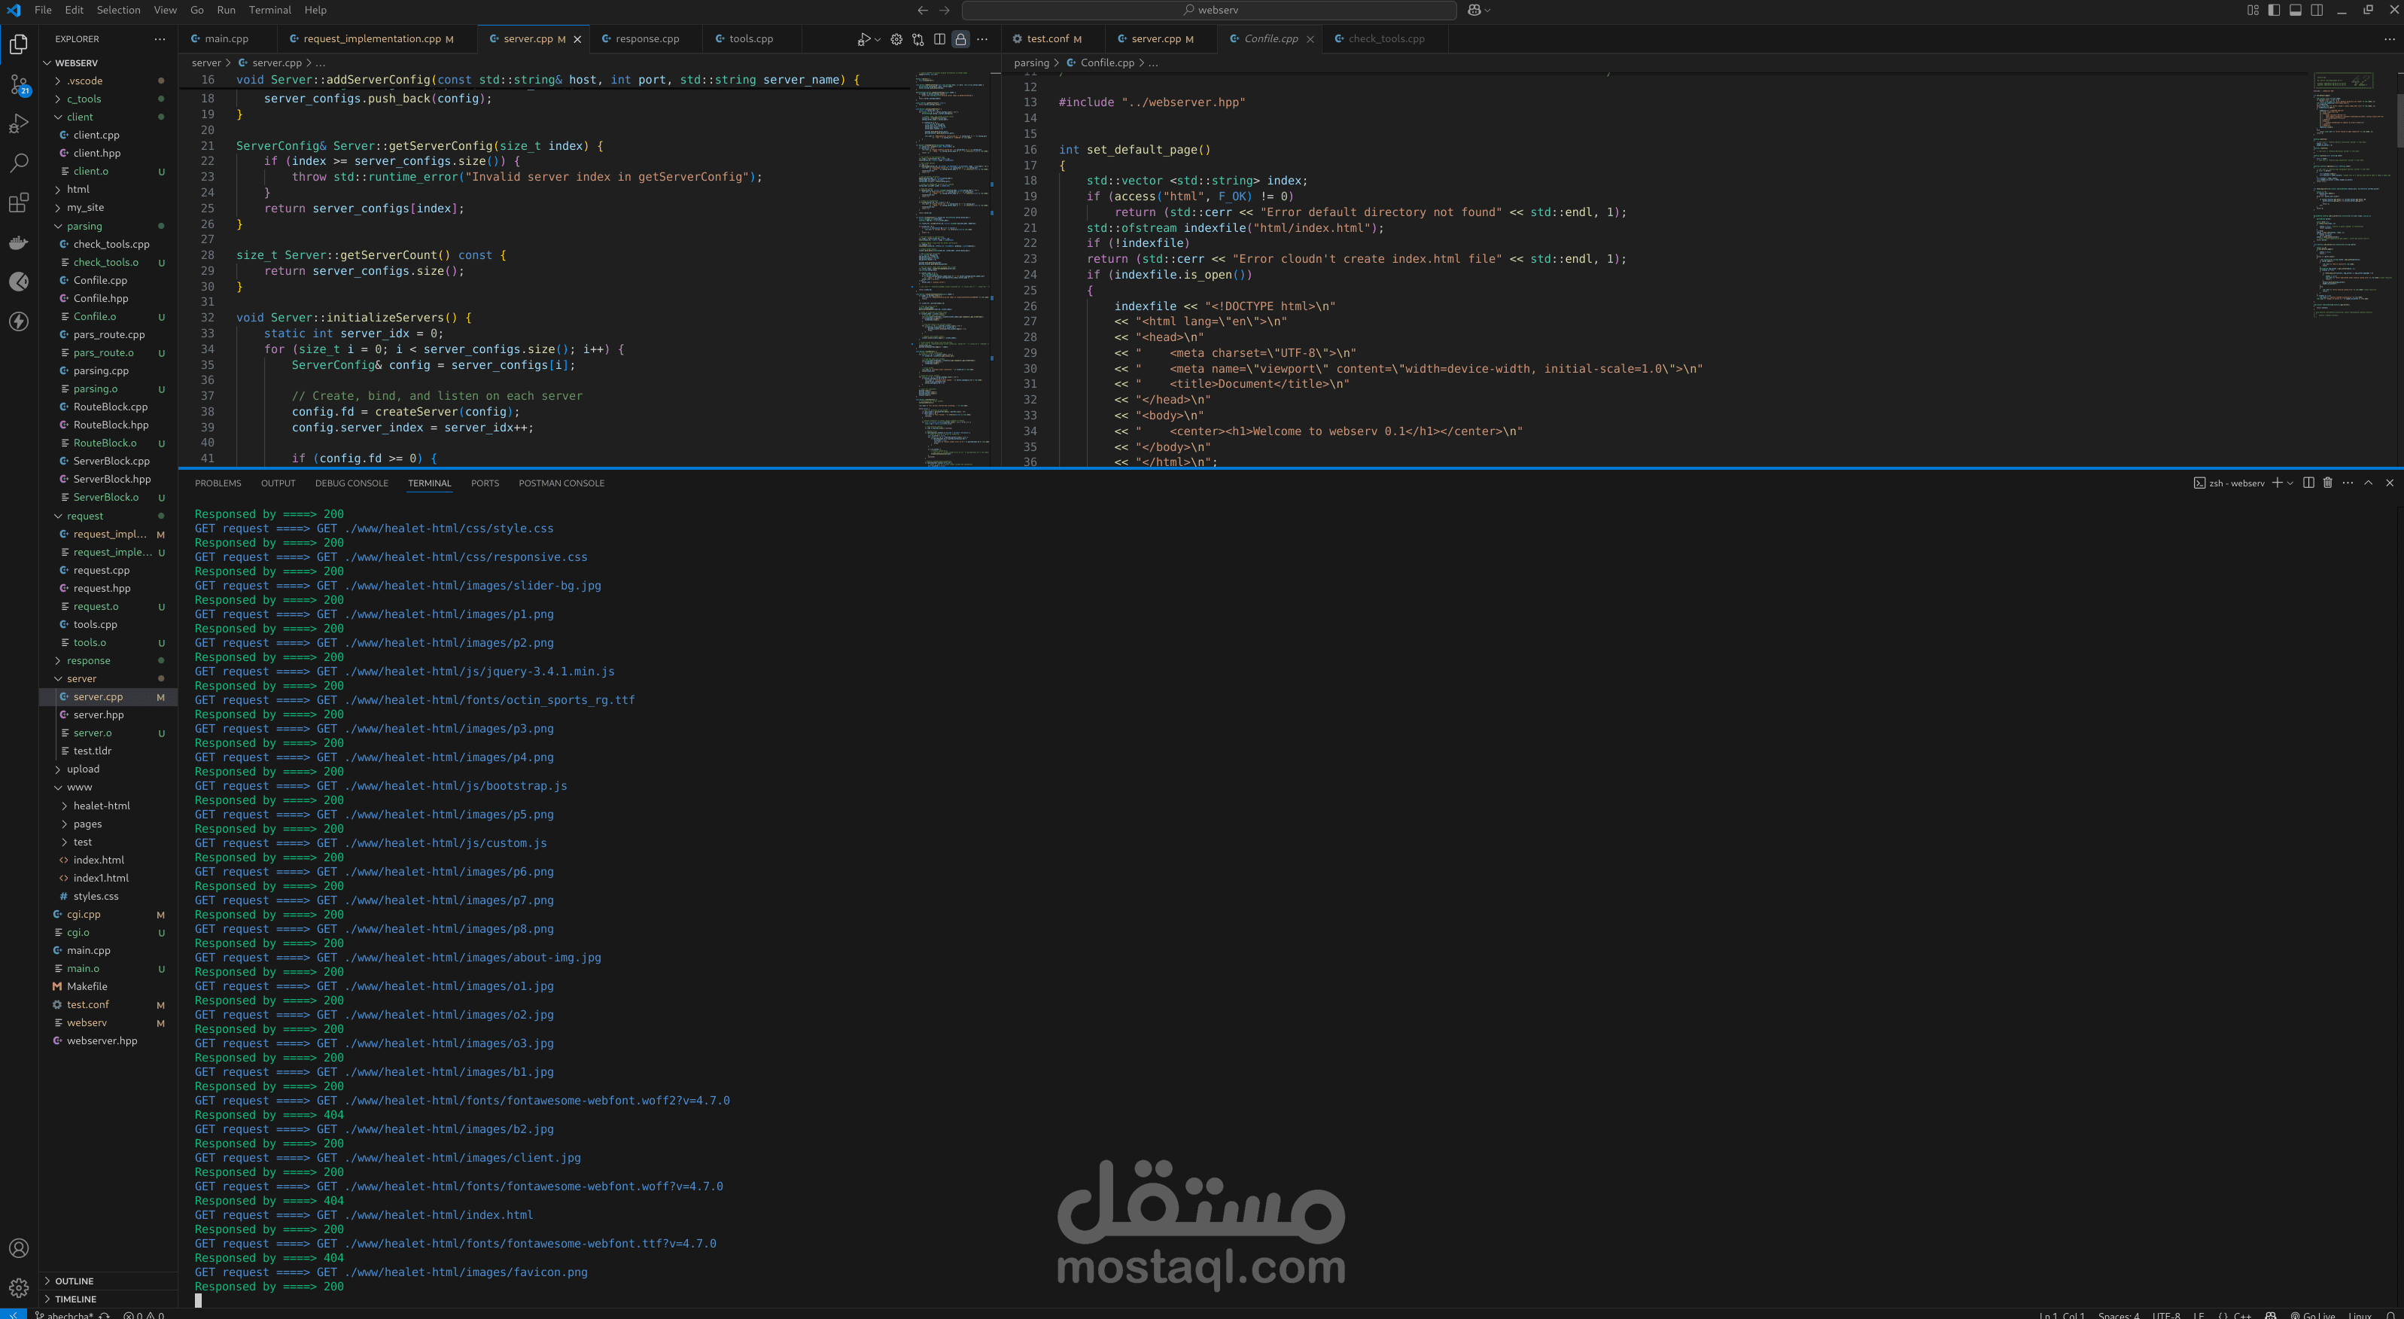Open the new terminal launch profile dropdown
This screenshot has width=2404, height=1319.
point(2290,483)
